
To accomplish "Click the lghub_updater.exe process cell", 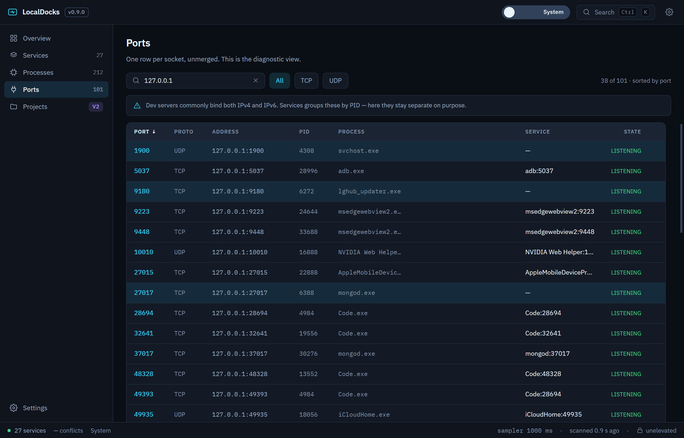I will pyautogui.click(x=369, y=191).
